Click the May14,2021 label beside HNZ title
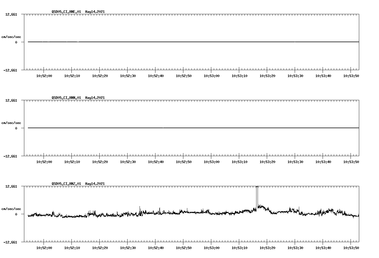Screen dimensions: 379x258 tap(95, 183)
